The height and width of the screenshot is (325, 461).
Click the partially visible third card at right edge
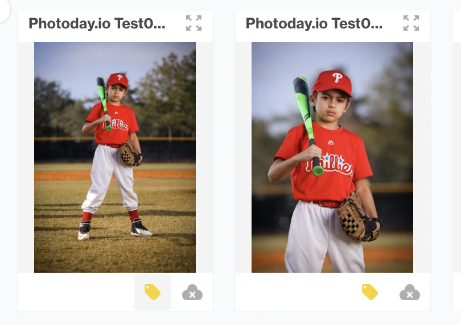[457, 161]
